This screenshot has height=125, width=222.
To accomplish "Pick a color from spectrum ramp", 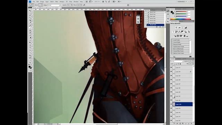I will click(181, 19).
